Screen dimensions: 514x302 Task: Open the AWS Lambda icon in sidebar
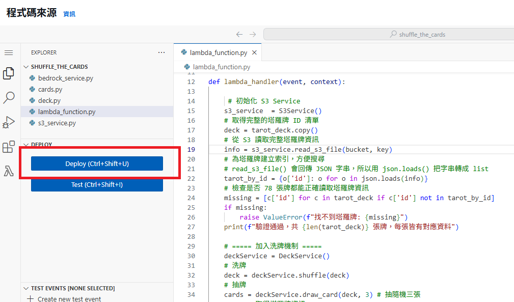(x=9, y=171)
